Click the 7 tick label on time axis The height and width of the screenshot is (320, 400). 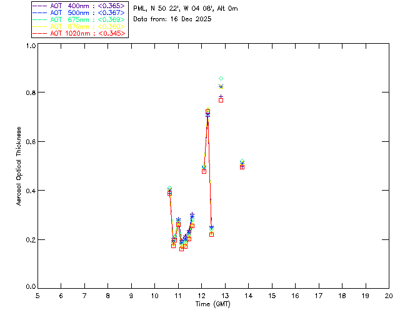point(84,296)
